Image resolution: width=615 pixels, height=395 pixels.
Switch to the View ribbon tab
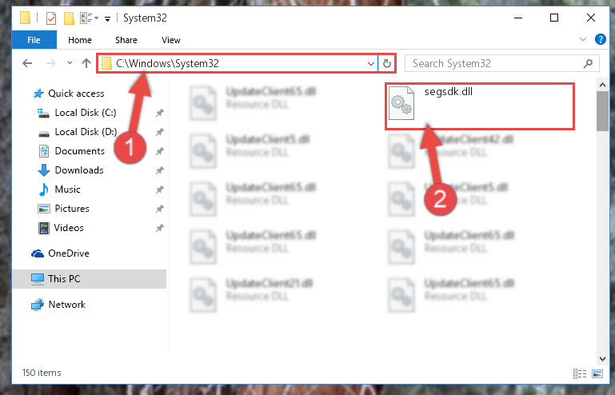click(171, 40)
